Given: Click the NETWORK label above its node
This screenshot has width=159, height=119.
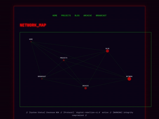Looking at the screenshot, I should point(129,76).
